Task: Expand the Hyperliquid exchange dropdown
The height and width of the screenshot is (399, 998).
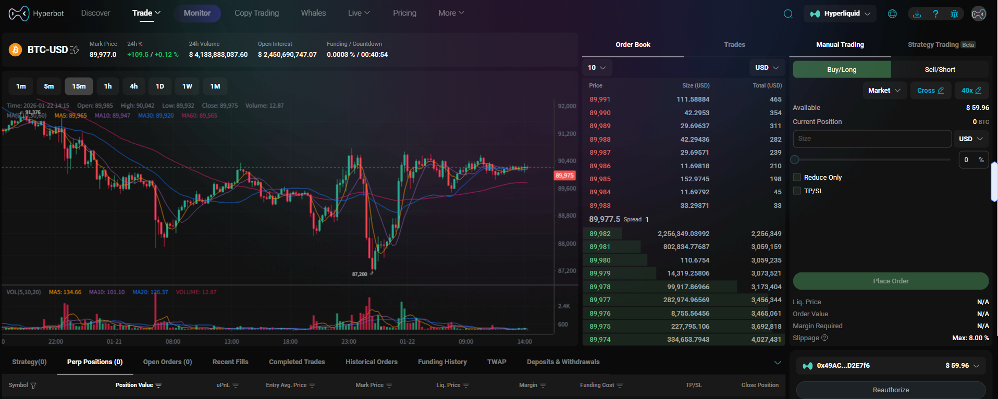Action: tap(840, 14)
